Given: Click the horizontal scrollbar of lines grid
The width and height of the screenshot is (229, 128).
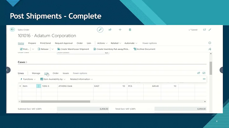Looking at the screenshot, I should click(55, 101).
